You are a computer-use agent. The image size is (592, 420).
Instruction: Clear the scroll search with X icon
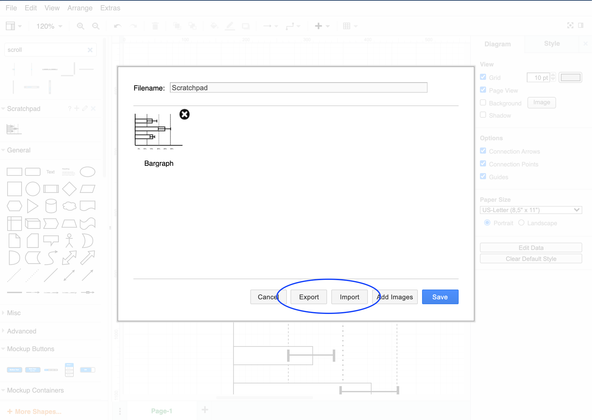coord(90,50)
